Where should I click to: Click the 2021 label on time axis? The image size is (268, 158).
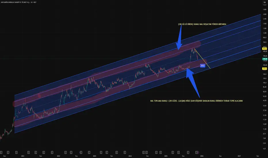23,156
